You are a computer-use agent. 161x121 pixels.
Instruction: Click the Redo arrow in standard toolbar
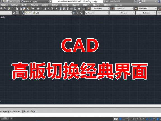click(38, 8)
